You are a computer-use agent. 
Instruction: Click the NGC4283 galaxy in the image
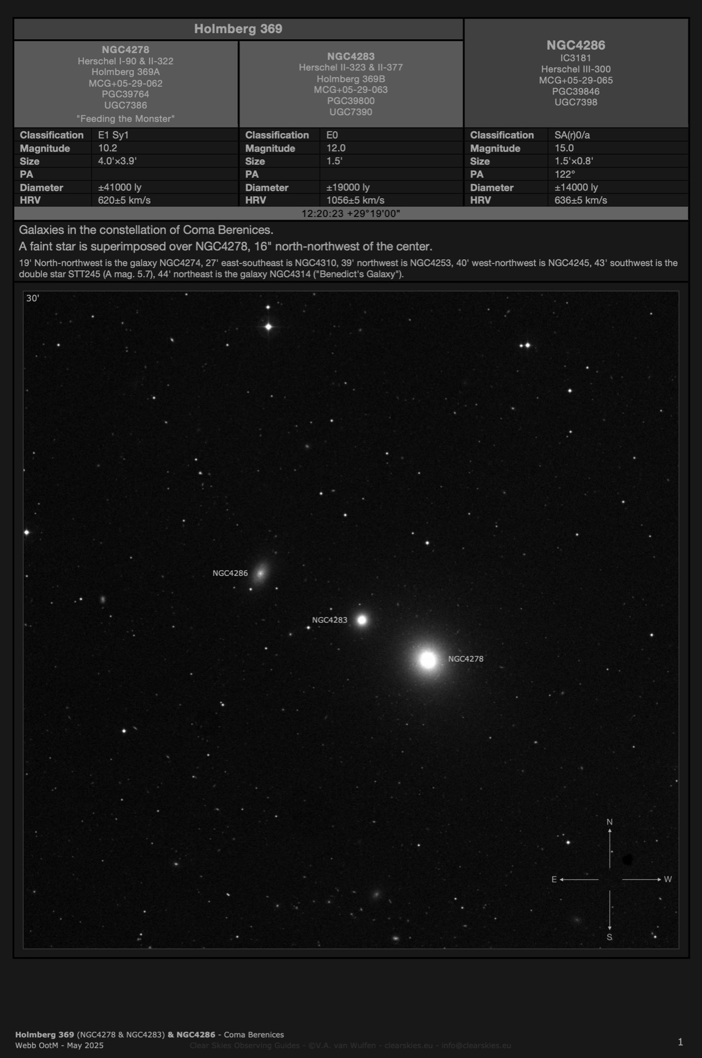[x=362, y=620]
